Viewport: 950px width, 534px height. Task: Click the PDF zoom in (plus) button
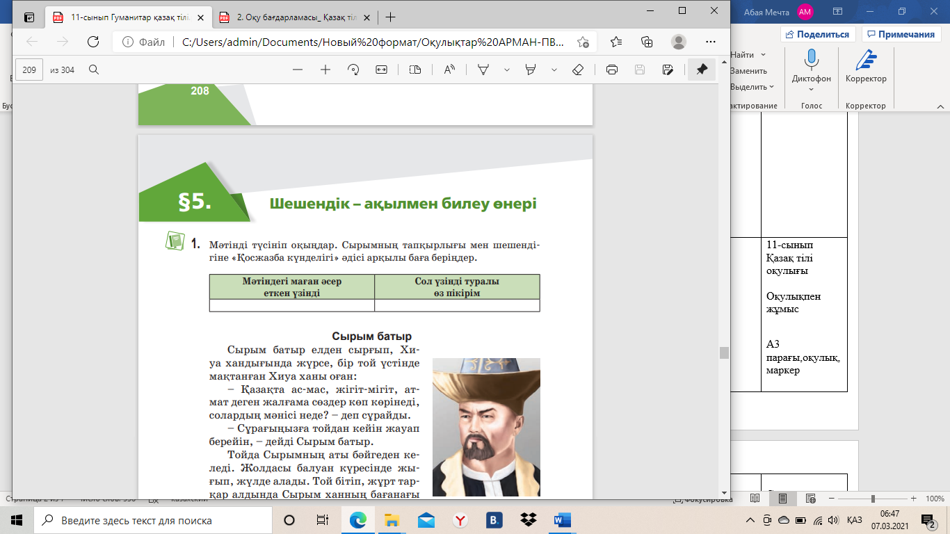coord(325,70)
